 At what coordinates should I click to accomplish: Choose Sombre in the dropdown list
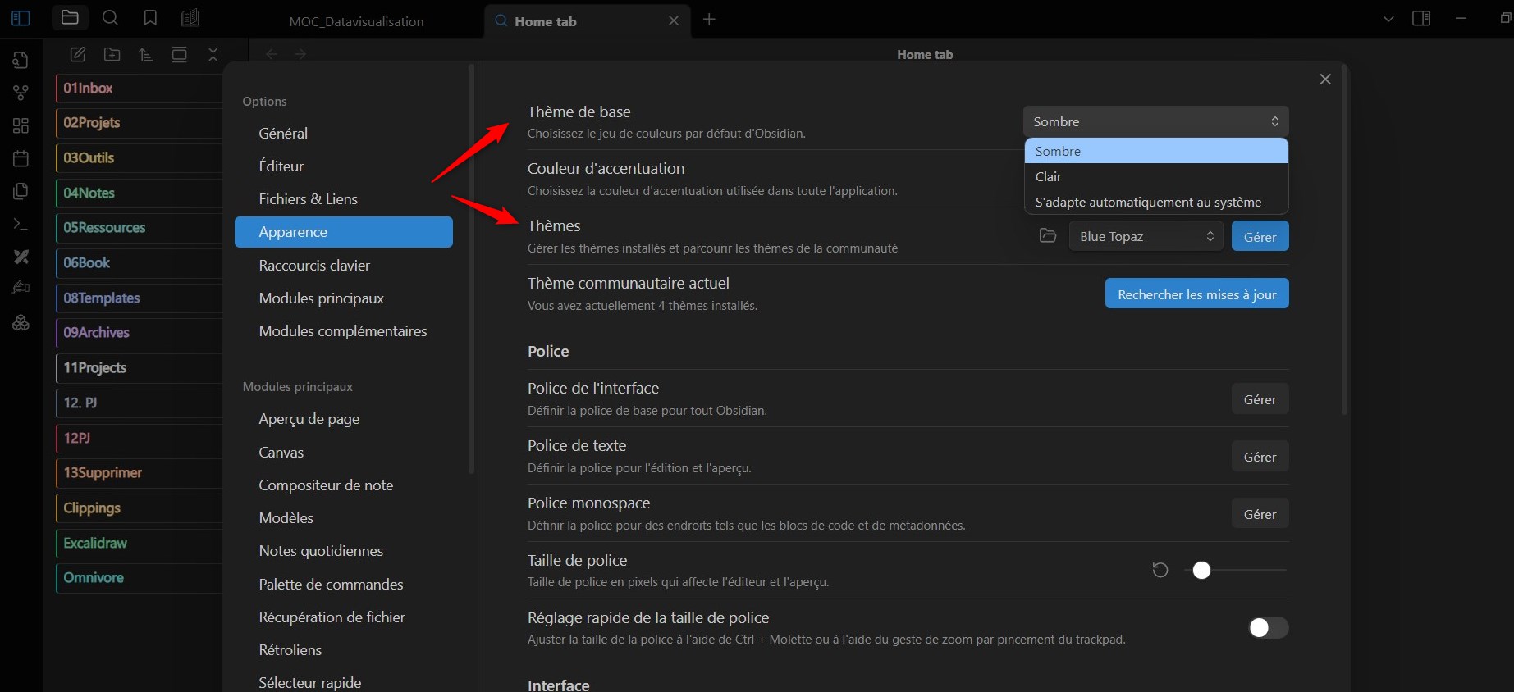point(1156,151)
